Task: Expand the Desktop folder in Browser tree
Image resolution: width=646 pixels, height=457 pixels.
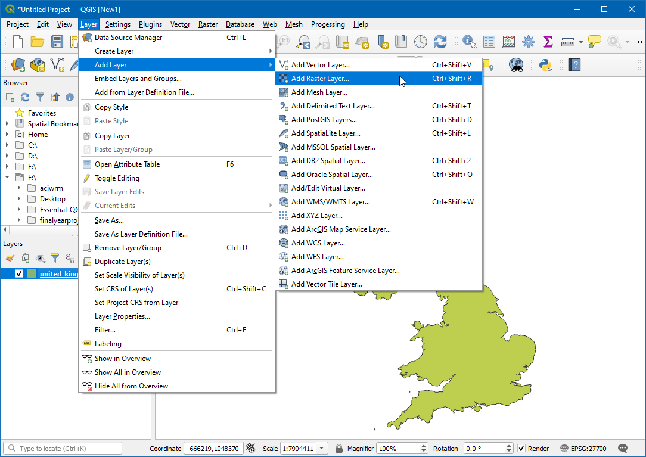Action: 20,199
